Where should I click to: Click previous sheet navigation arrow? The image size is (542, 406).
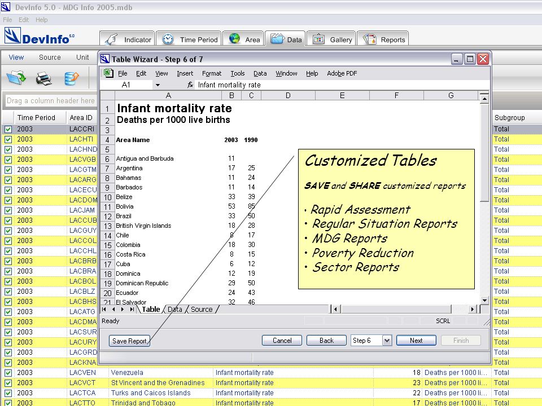pos(113,310)
